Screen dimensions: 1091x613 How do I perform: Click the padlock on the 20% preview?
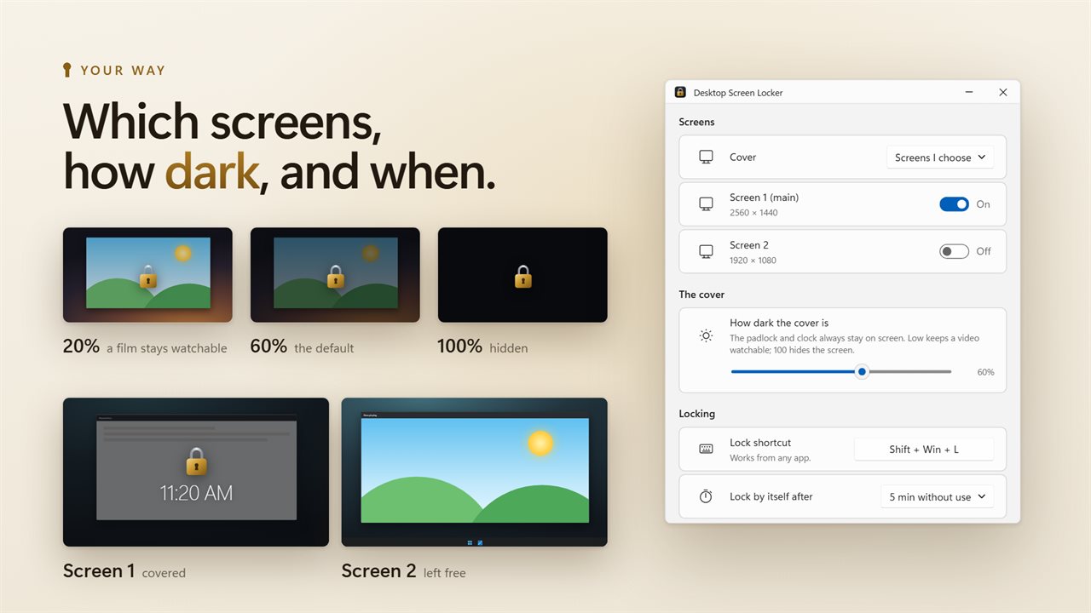147,276
